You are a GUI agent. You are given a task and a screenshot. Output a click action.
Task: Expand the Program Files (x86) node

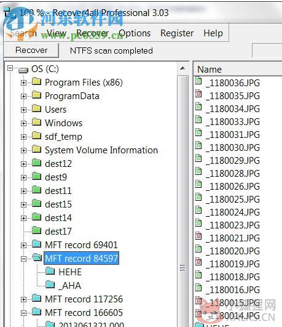click(23, 83)
